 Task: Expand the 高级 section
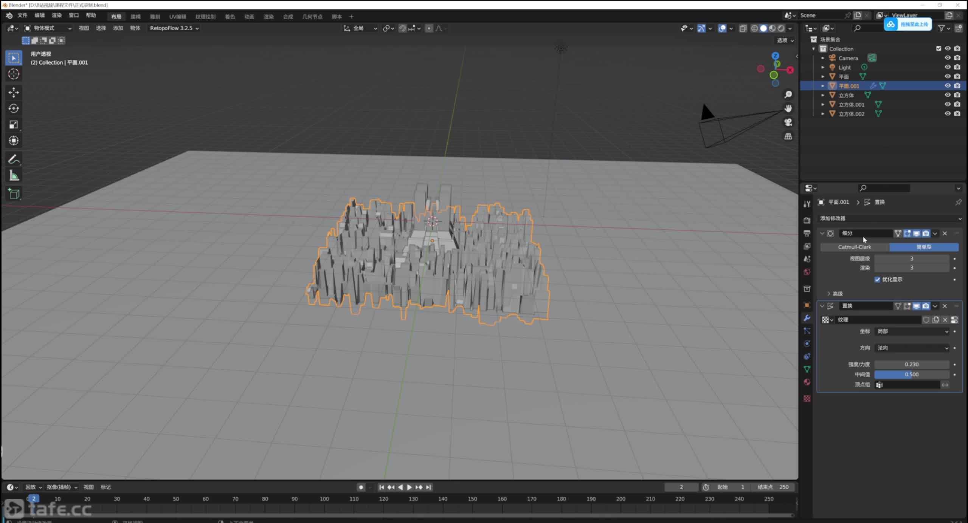pyautogui.click(x=835, y=294)
